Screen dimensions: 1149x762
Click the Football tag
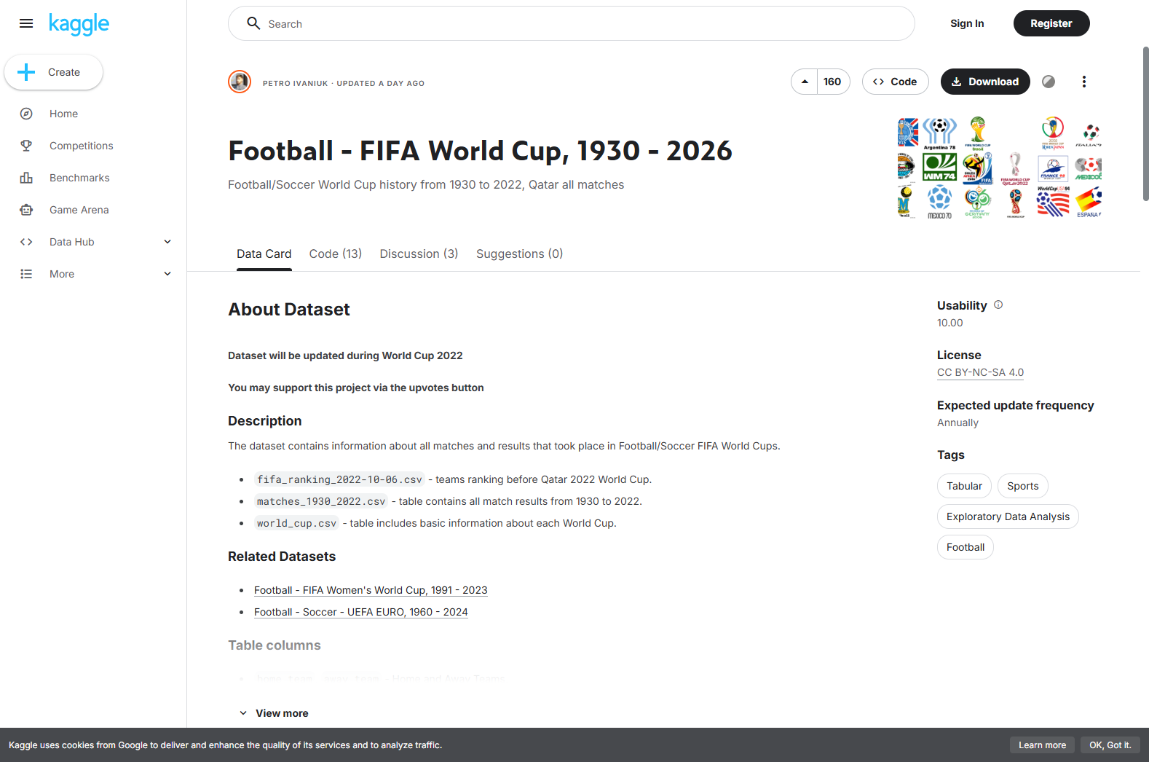(x=966, y=547)
